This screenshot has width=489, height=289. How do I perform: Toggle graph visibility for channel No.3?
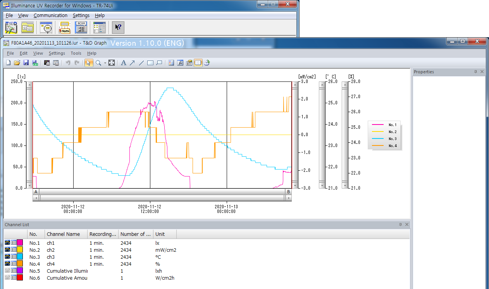click(7, 257)
